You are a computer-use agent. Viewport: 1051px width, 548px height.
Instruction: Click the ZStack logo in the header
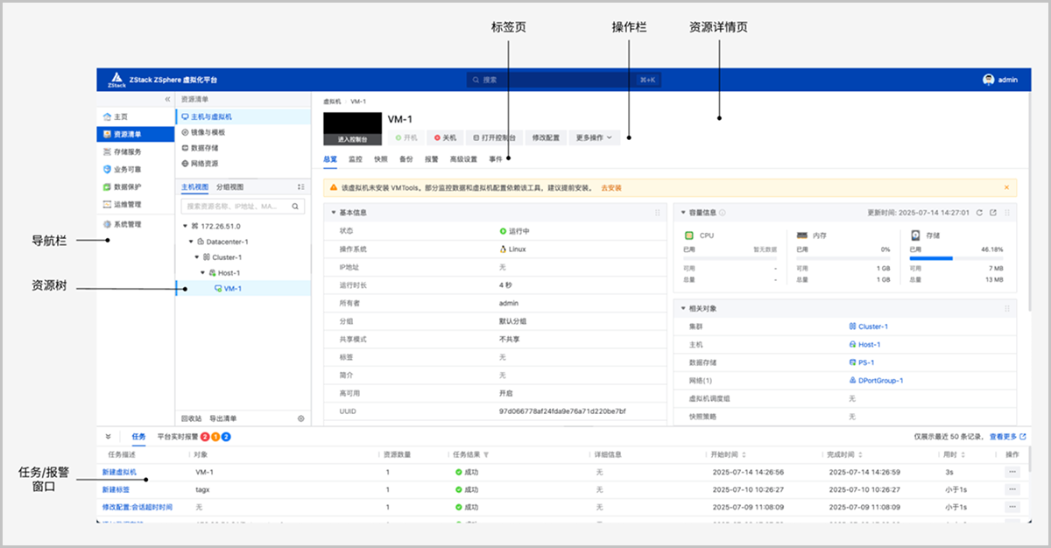tap(116, 80)
